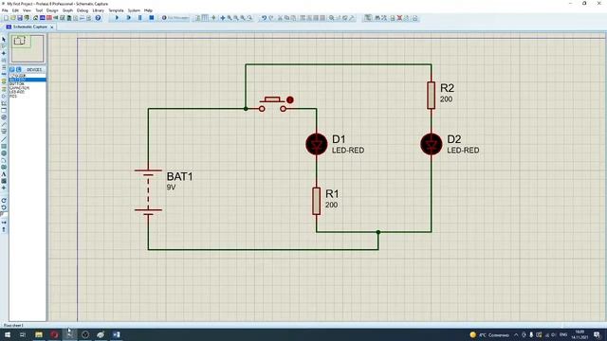
Task: Click the P pick devices button
Action: click(x=12, y=69)
